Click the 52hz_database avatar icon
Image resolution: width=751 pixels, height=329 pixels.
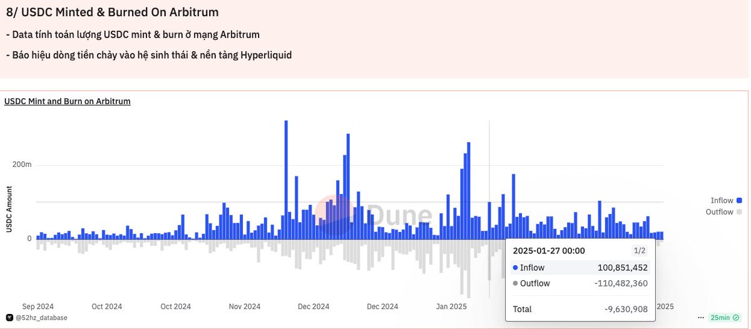[x=9, y=318]
